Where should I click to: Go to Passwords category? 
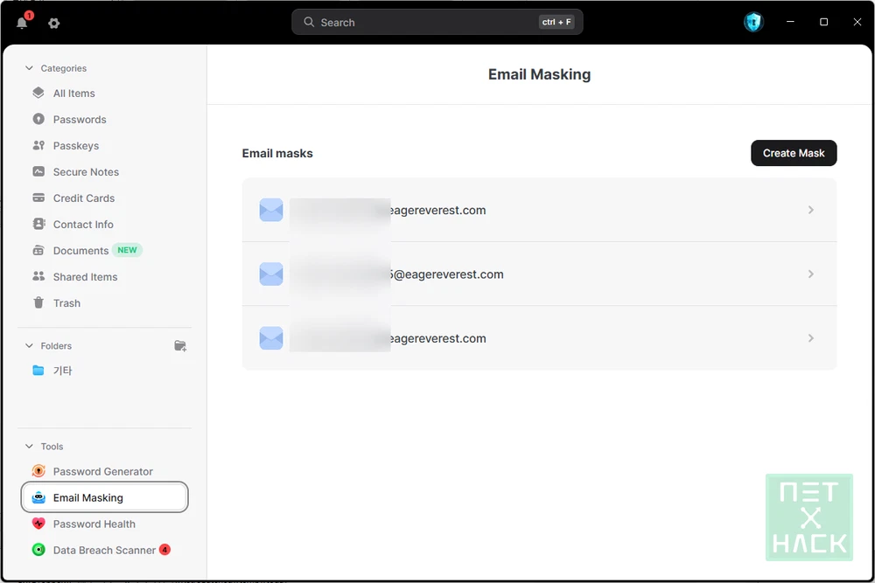click(79, 120)
